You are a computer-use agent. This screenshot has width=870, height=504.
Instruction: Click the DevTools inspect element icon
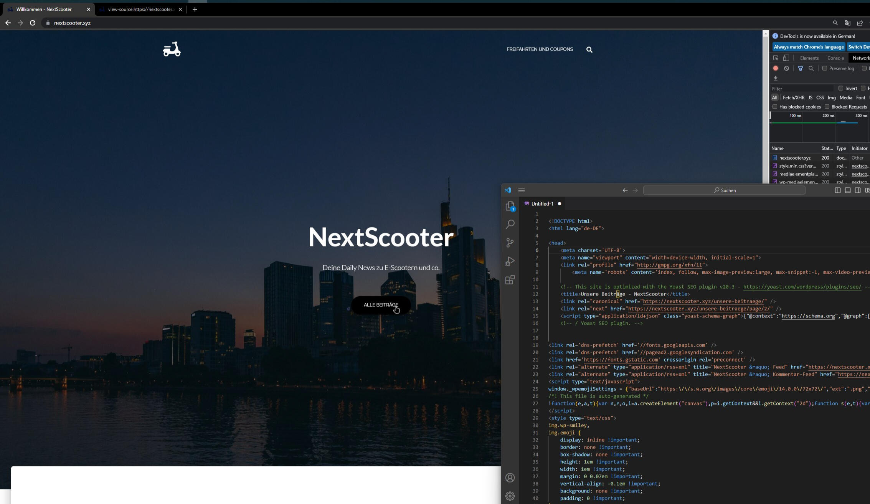[776, 58]
